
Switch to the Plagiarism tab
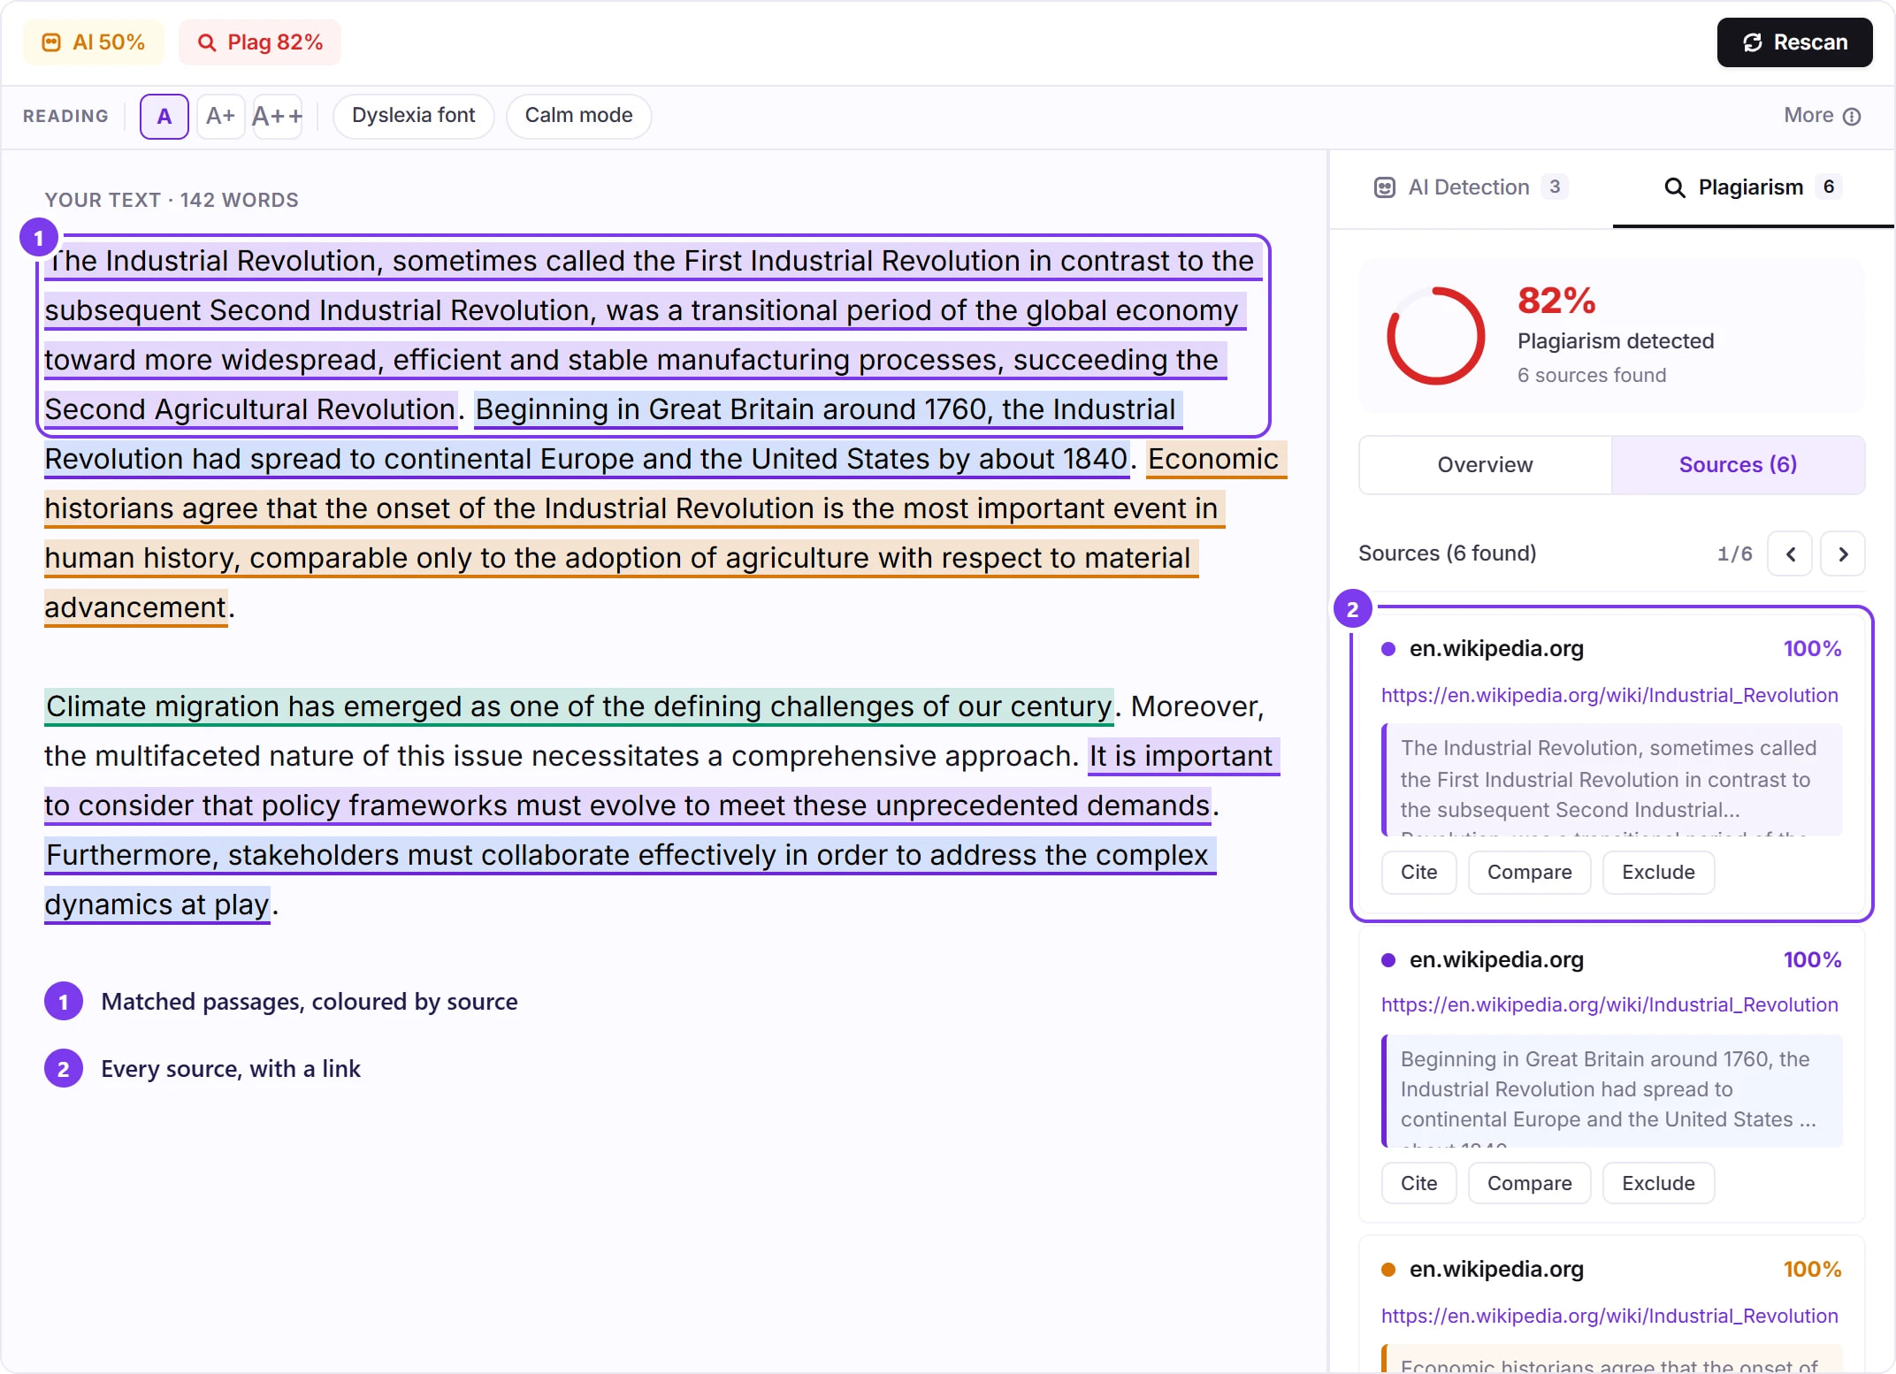pos(1753,187)
